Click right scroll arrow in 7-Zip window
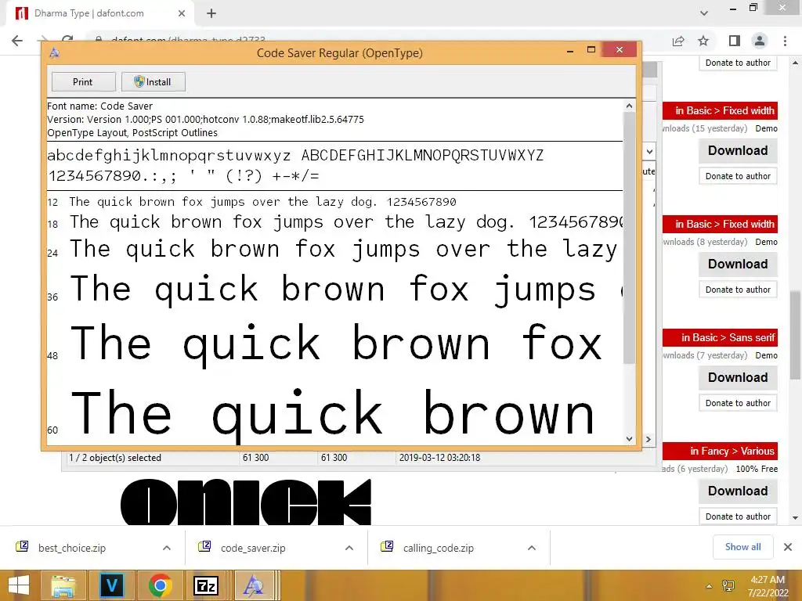802x601 pixels. coord(648,439)
